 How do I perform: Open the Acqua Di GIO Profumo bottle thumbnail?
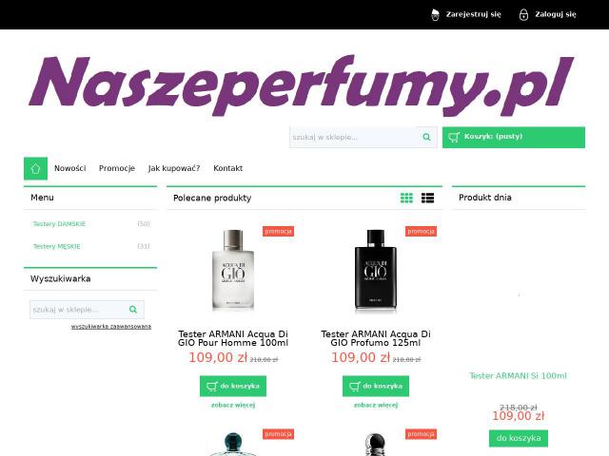tap(376, 270)
